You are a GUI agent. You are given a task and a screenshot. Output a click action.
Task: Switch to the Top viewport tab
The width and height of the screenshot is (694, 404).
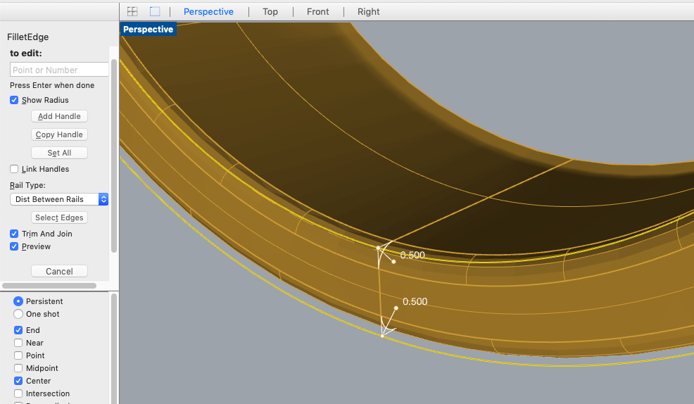coord(270,11)
